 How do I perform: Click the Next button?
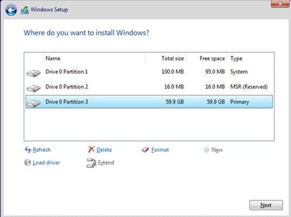266,205
